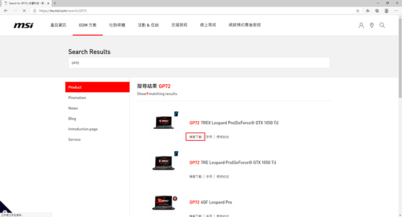
Task: Open the user account icon in header
Action: tap(361, 26)
